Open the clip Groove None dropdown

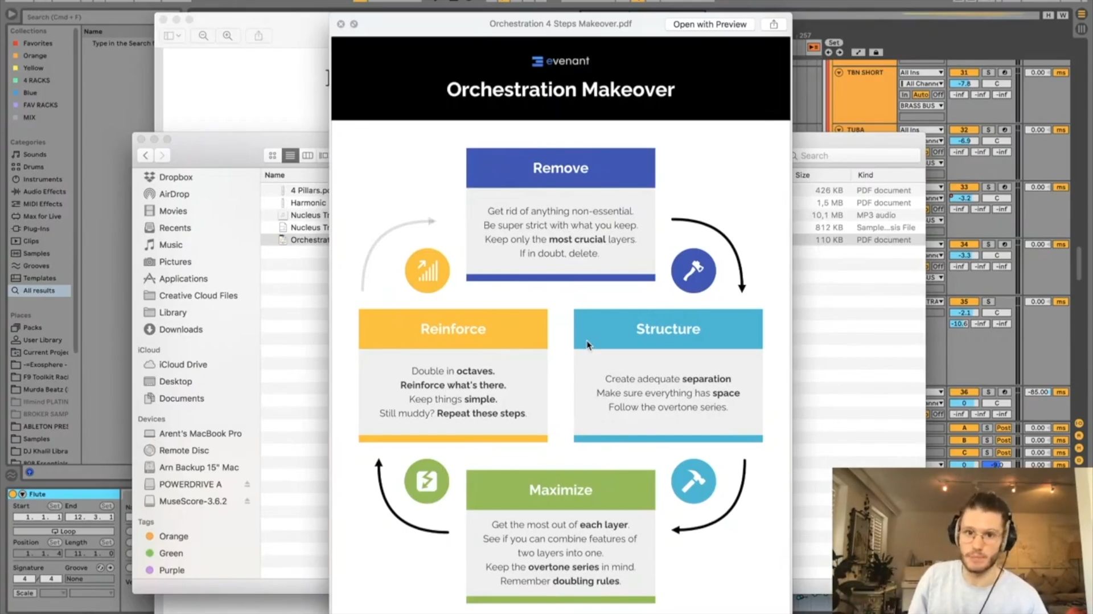[x=89, y=579]
